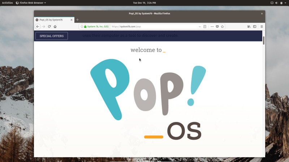Click the volume icon in top bar
The image size is (289, 162).
tap(276, 3)
